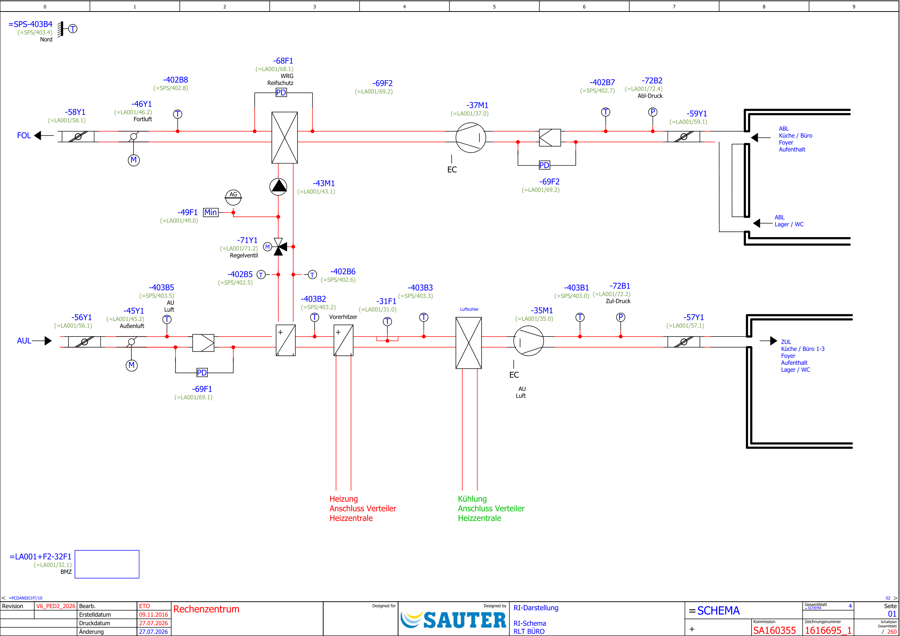Click the Luftkühler cooling coil symbol
Image resolution: width=900 pixels, height=636 pixels.
[x=468, y=343]
